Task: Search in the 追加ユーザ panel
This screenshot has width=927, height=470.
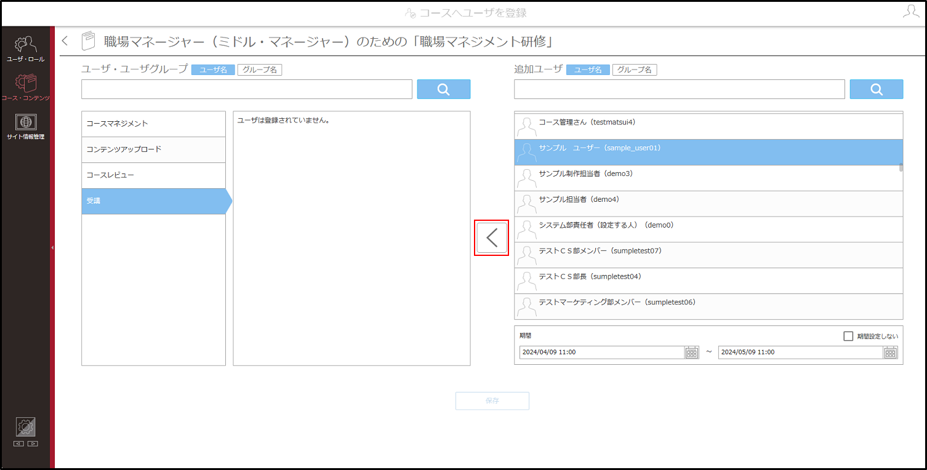Action: 877,89
